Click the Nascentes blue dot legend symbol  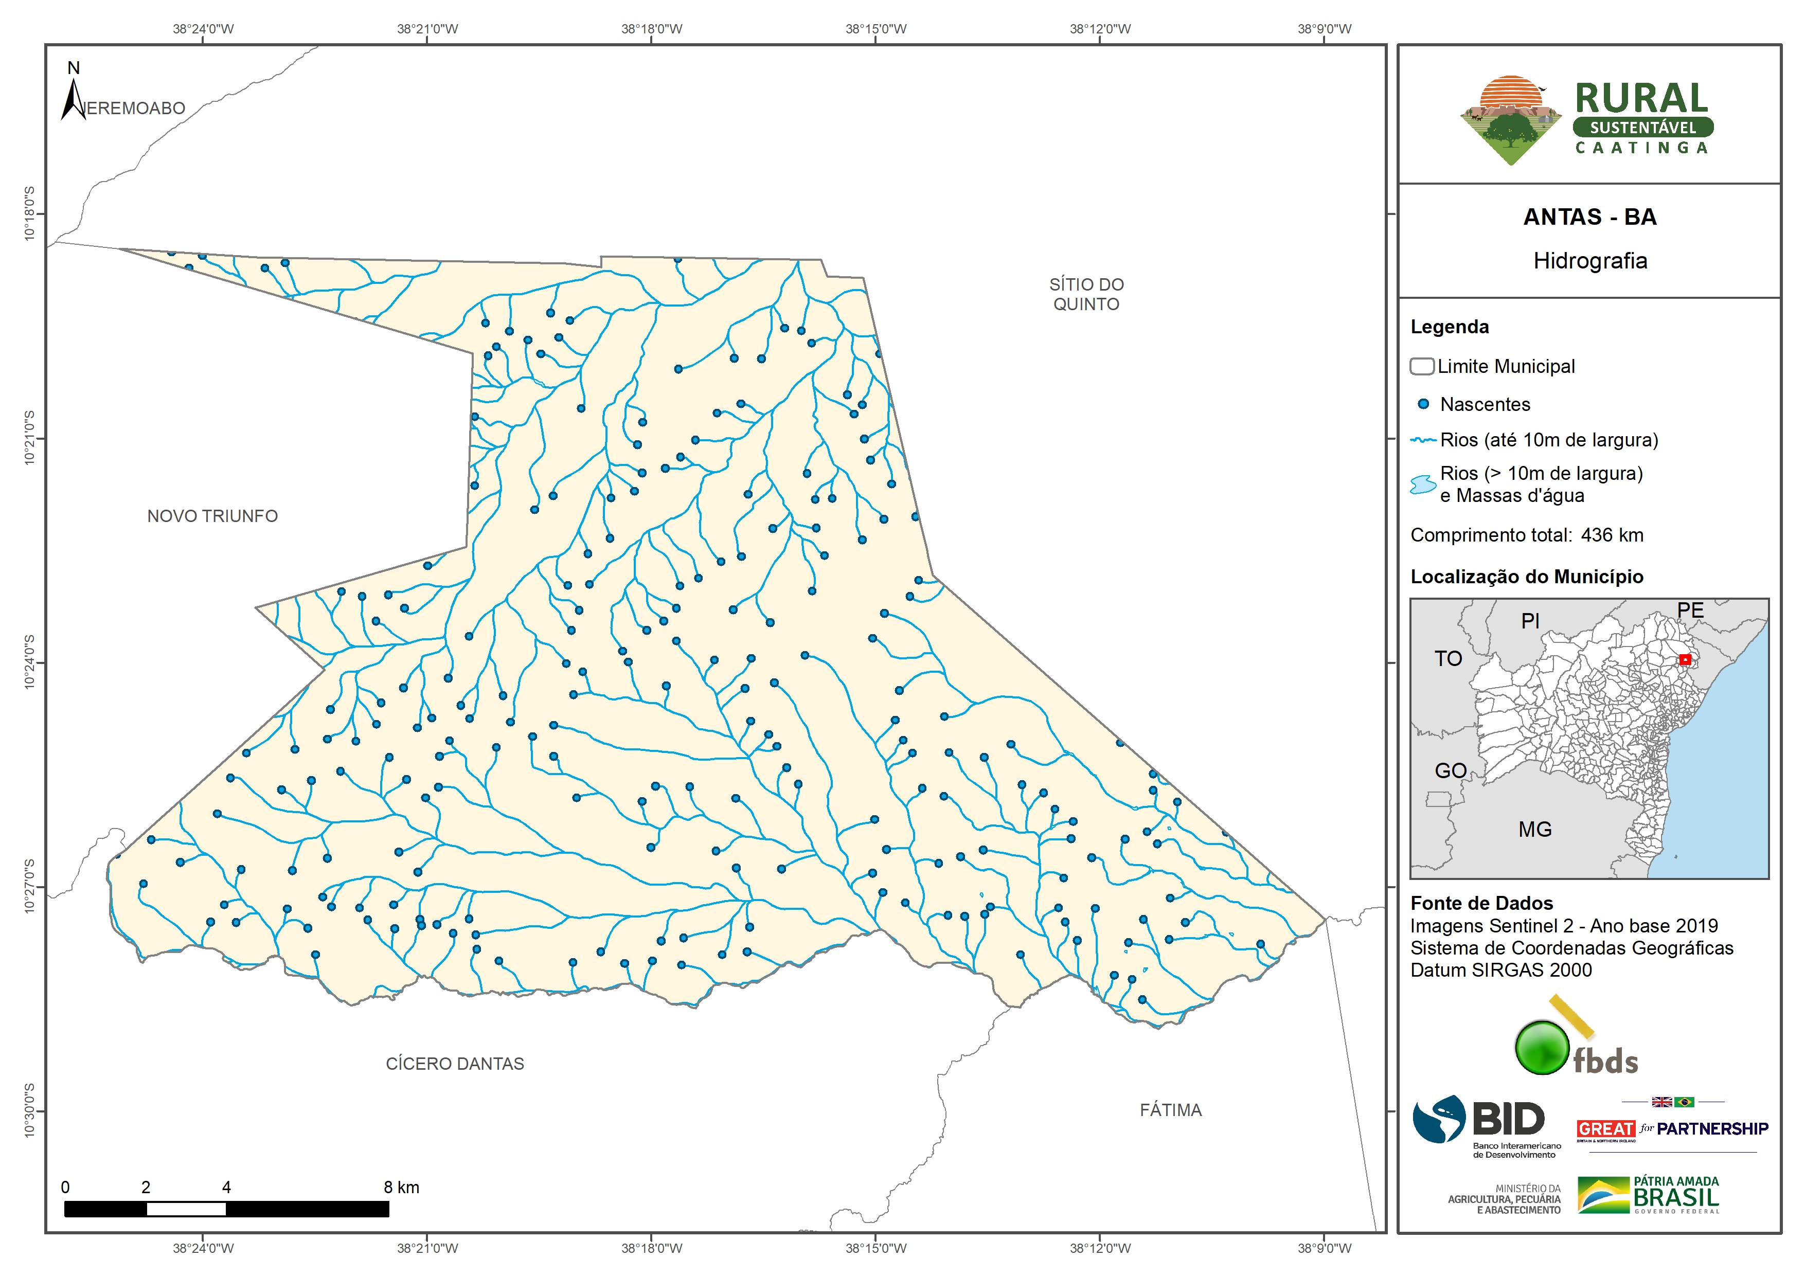[1423, 404]
